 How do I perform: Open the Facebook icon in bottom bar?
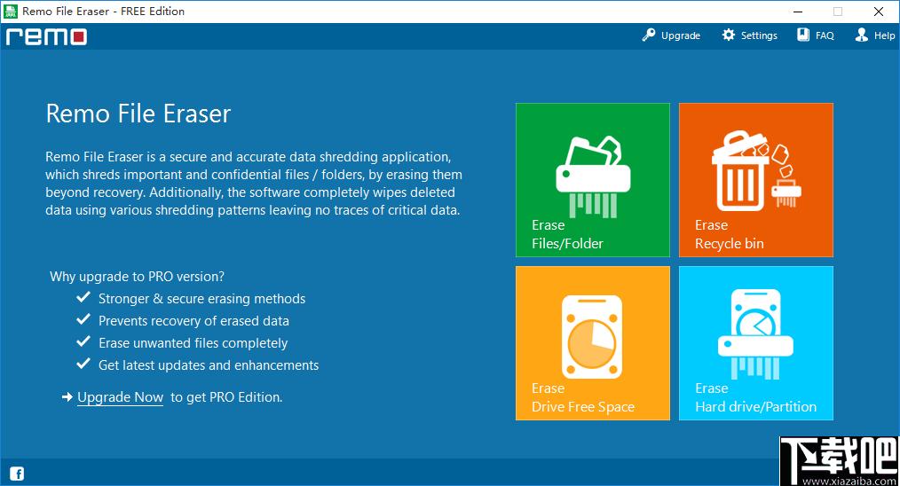17,474
